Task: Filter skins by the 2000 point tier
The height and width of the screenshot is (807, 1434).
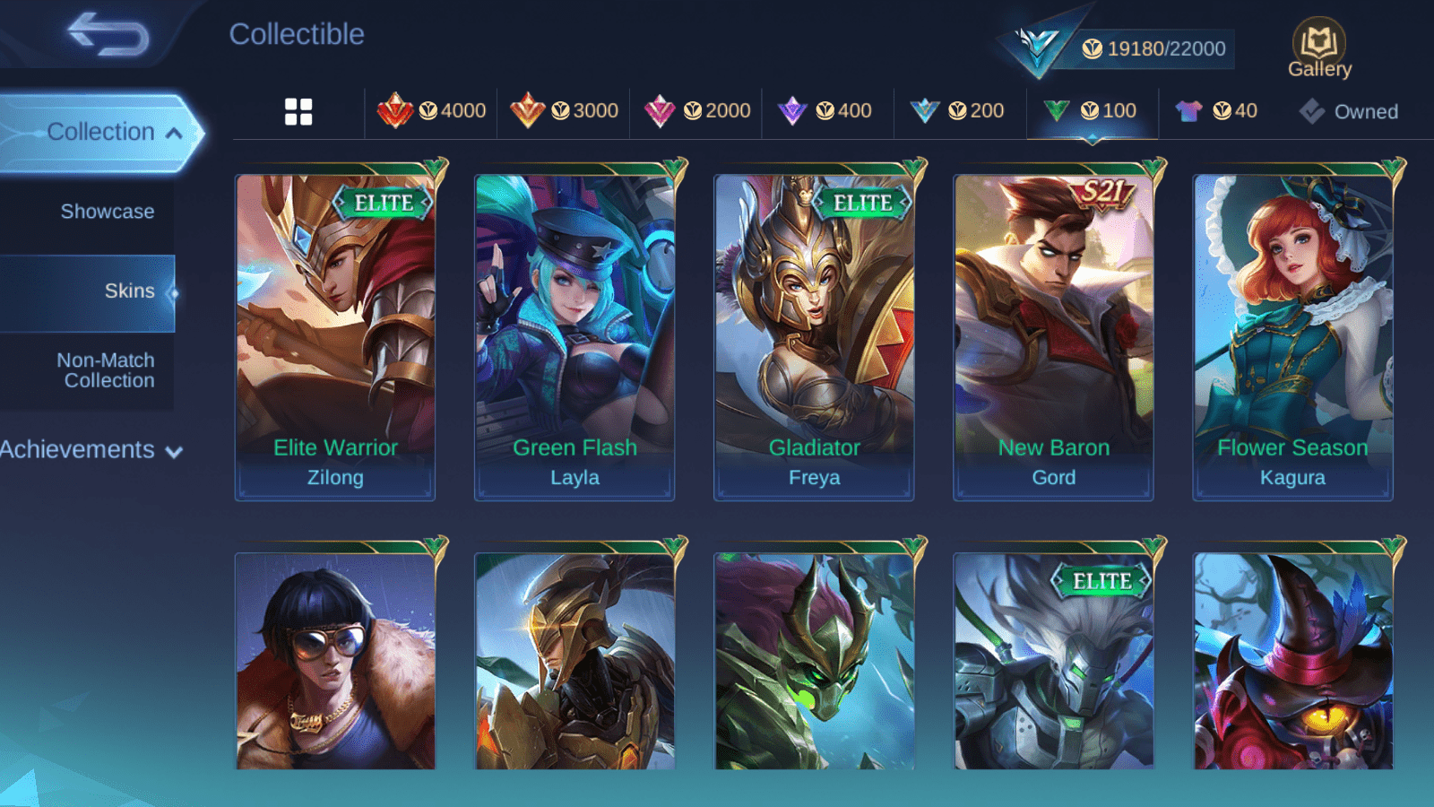Action: pos(696,111)
